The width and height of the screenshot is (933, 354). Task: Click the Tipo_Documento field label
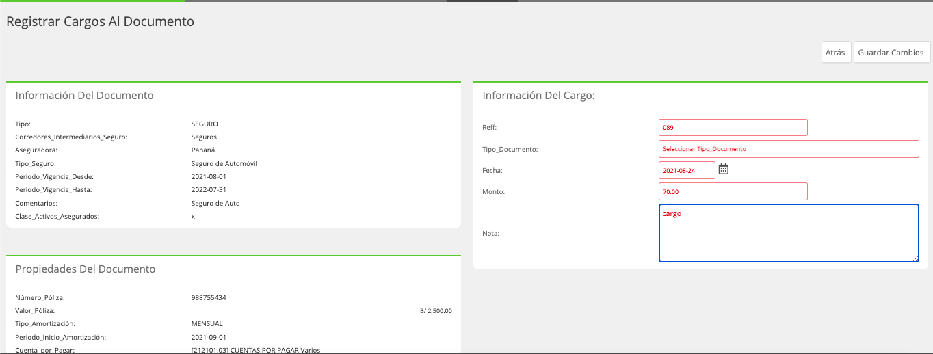pyautogui.click(x=510, y=149)
